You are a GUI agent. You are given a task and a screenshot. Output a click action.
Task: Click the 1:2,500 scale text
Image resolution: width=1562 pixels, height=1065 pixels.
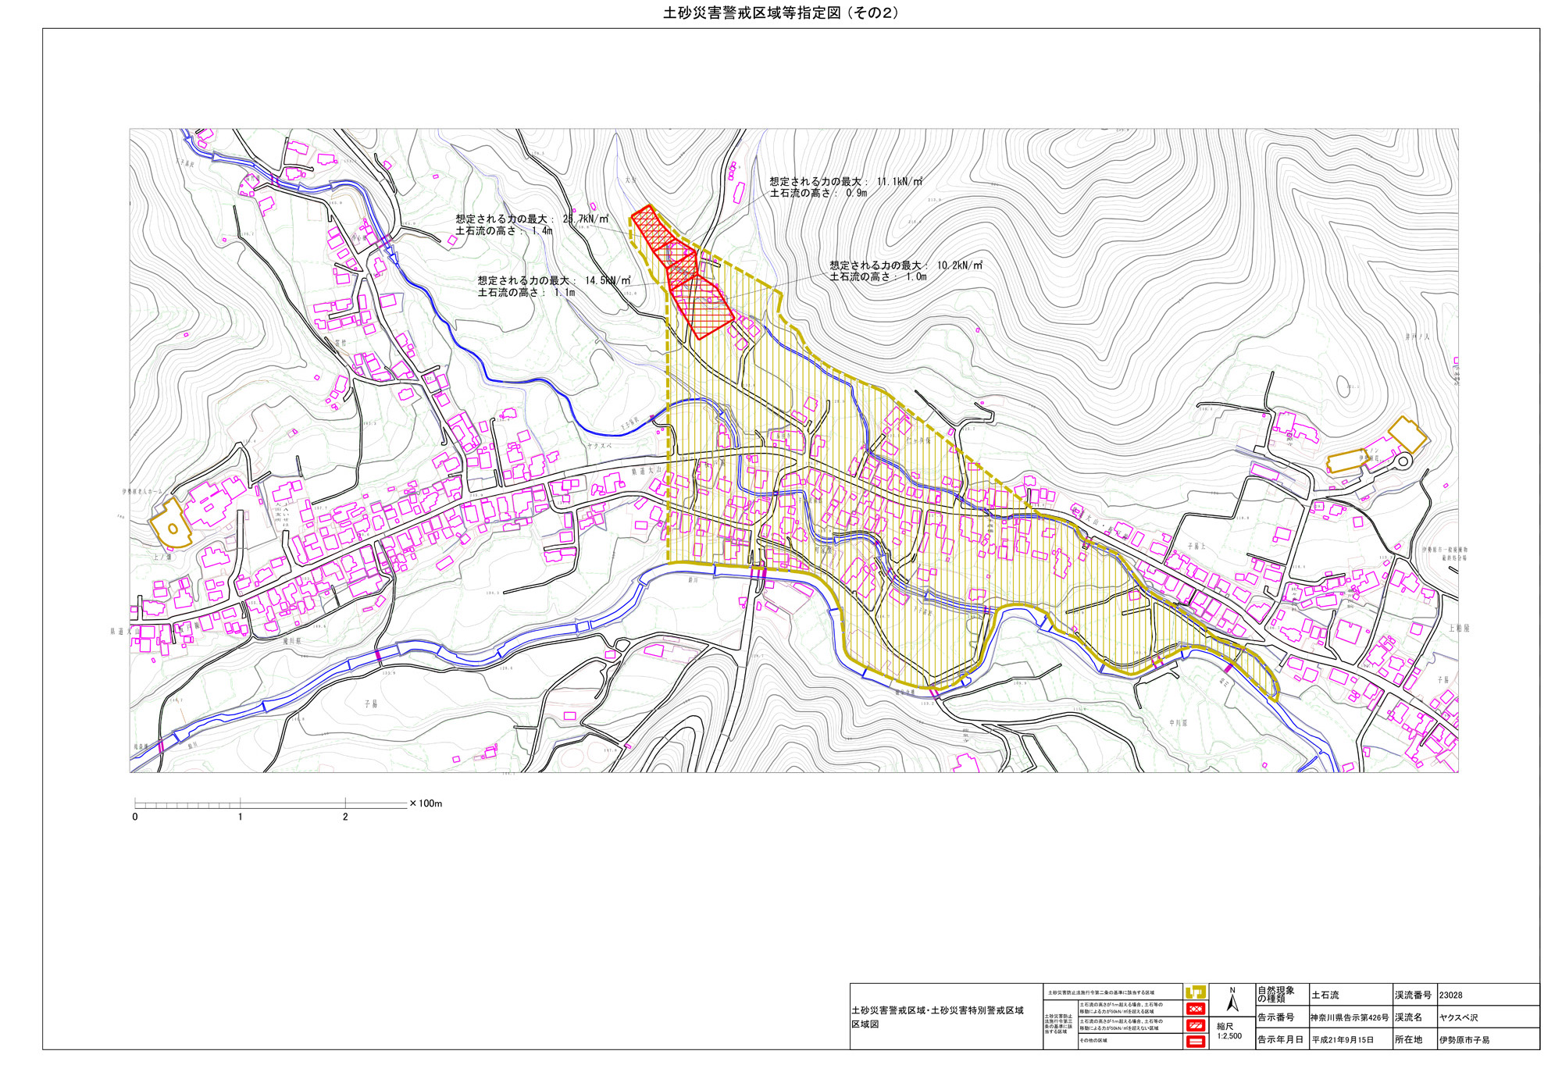click(1229, 1036)
